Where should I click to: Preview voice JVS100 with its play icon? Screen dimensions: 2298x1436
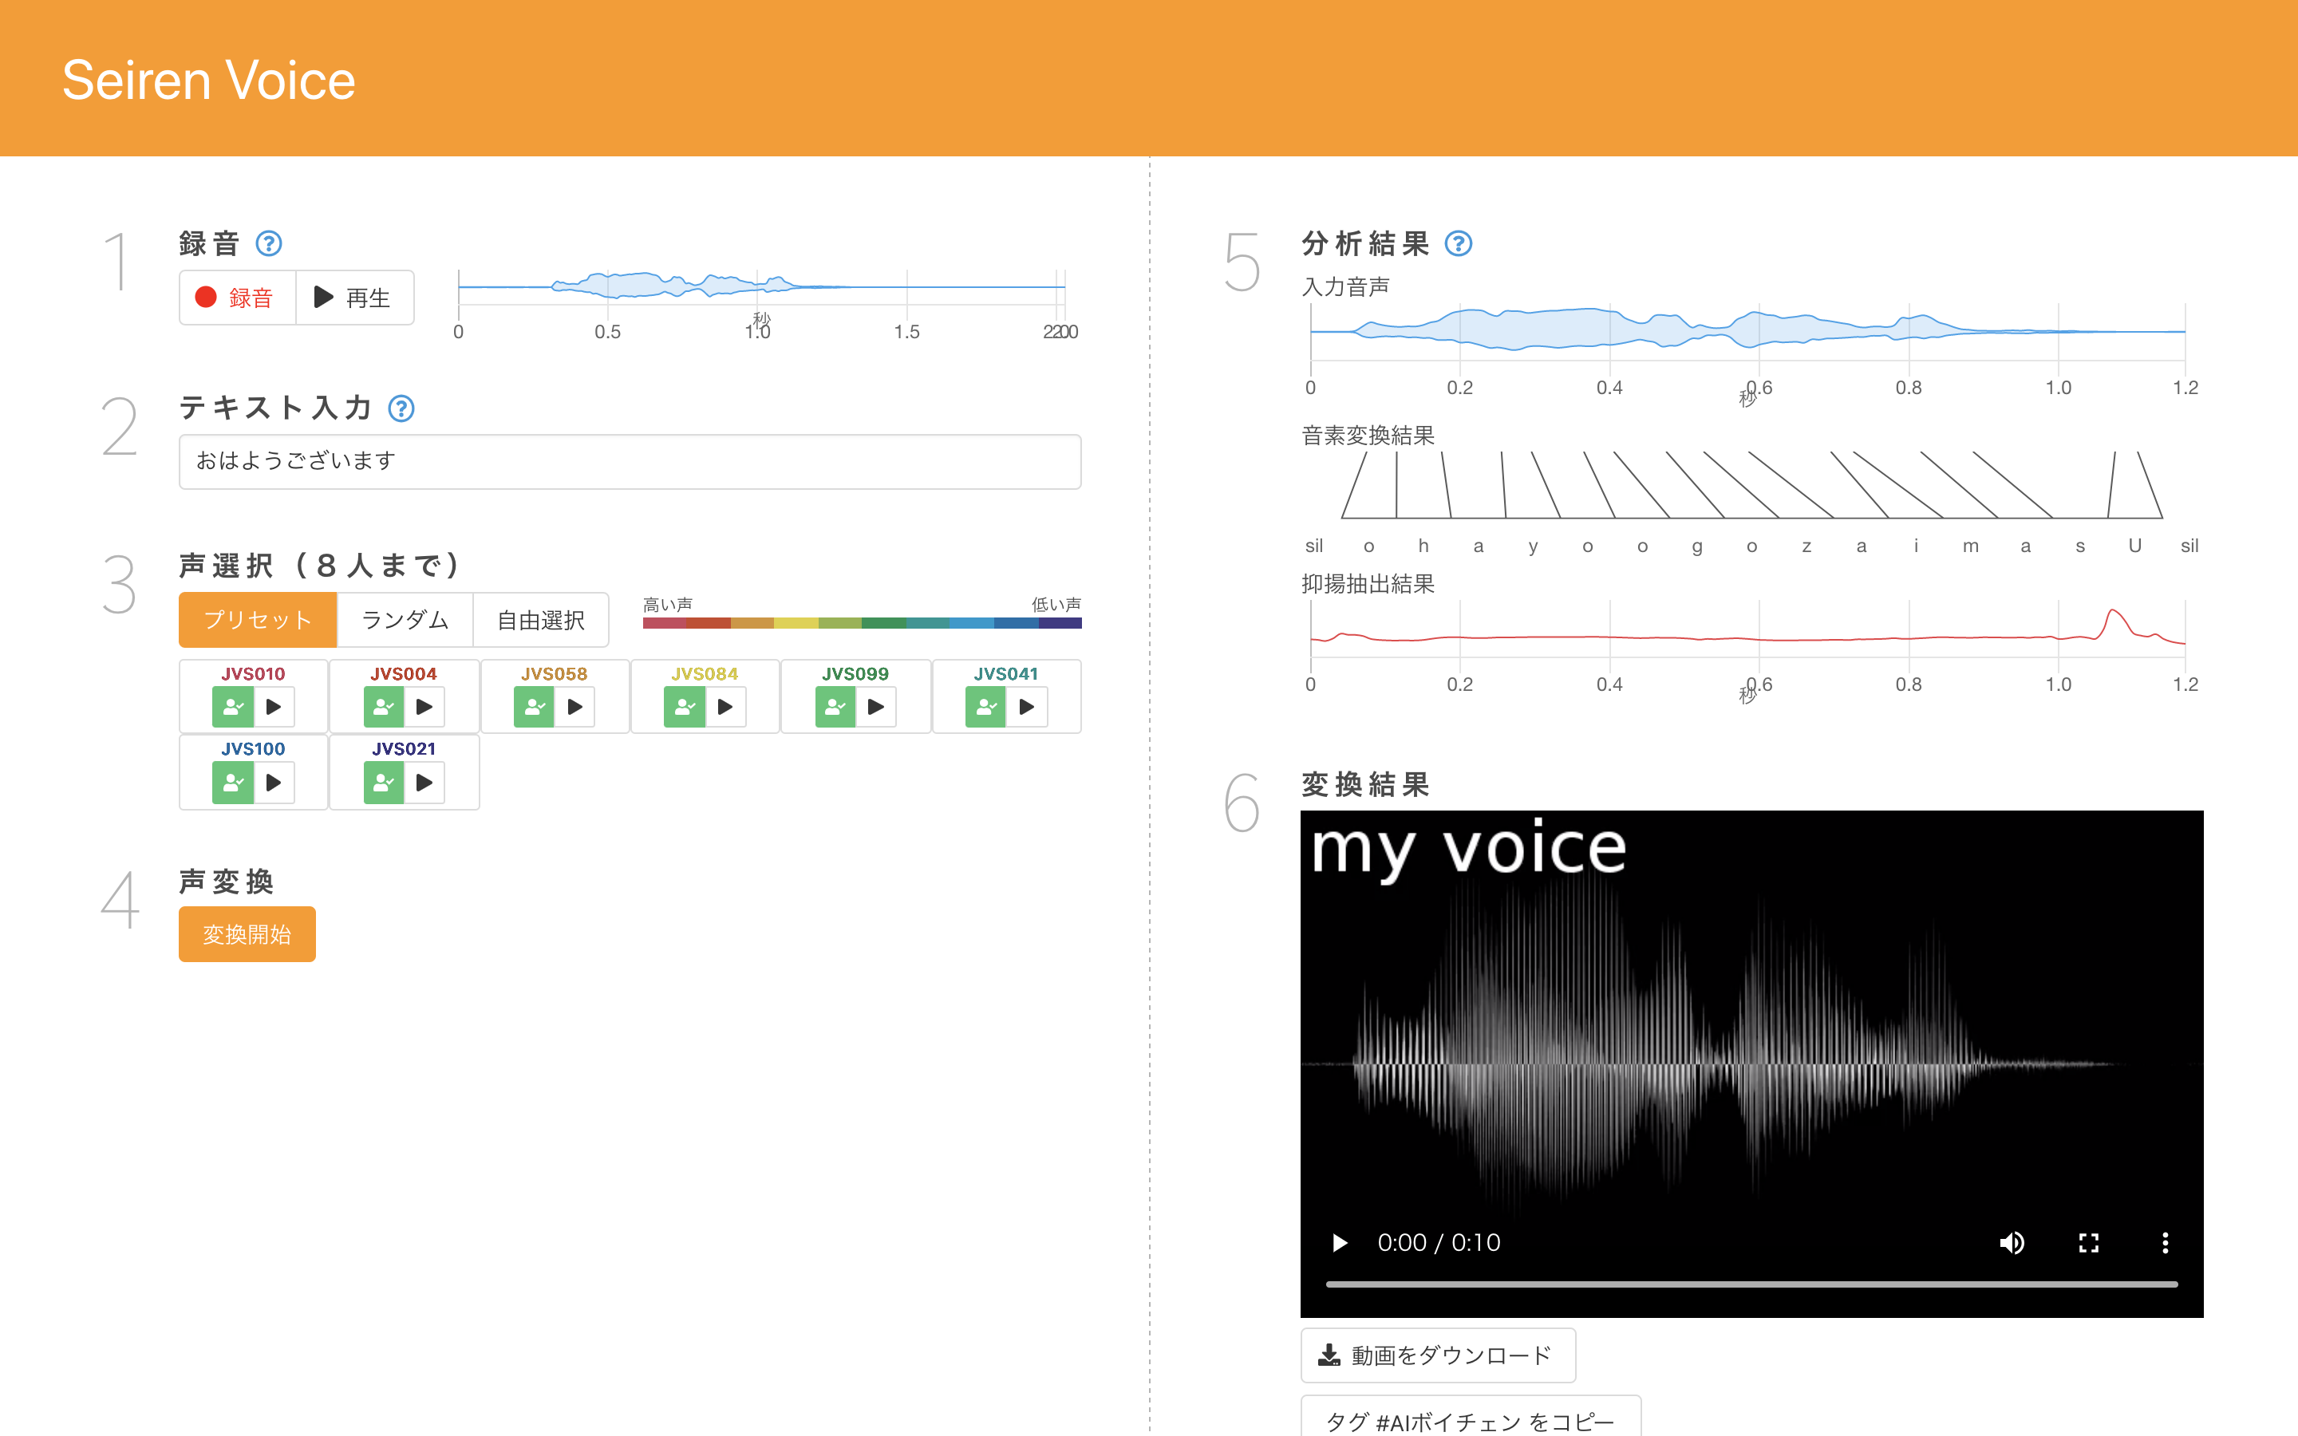coord(274,783)
